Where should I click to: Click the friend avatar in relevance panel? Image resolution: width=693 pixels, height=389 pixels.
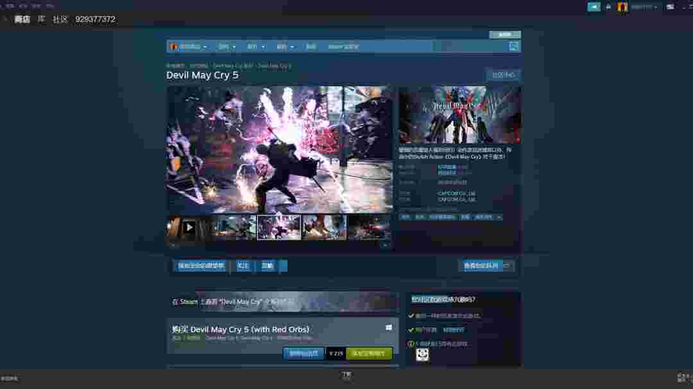[x=422, y=354]
